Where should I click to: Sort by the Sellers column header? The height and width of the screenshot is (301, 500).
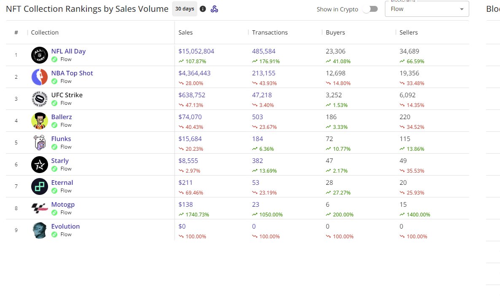409,32
